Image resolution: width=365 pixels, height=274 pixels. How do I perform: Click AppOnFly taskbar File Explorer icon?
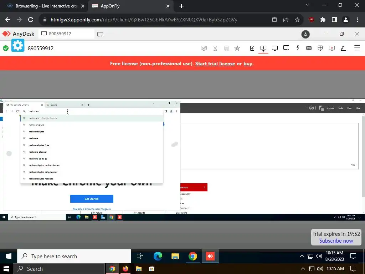pos(175,256)
